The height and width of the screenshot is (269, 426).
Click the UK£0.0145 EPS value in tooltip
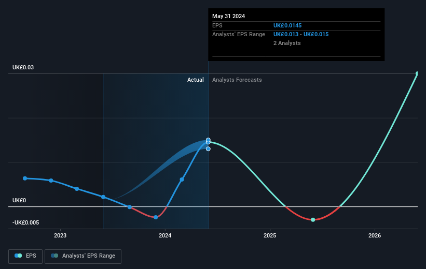(287, 25)
